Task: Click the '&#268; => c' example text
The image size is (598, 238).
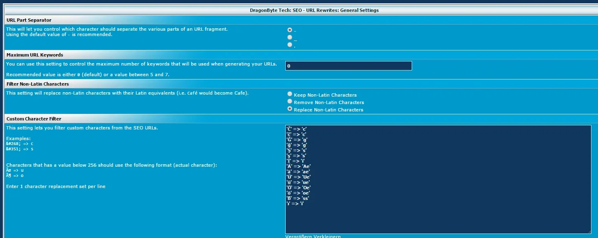Action: pyautogui.click(x=20, y=143)
